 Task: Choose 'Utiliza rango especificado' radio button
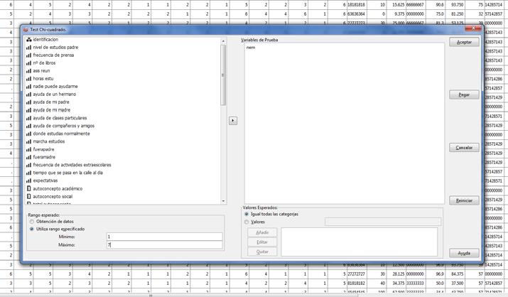point(32,229)
